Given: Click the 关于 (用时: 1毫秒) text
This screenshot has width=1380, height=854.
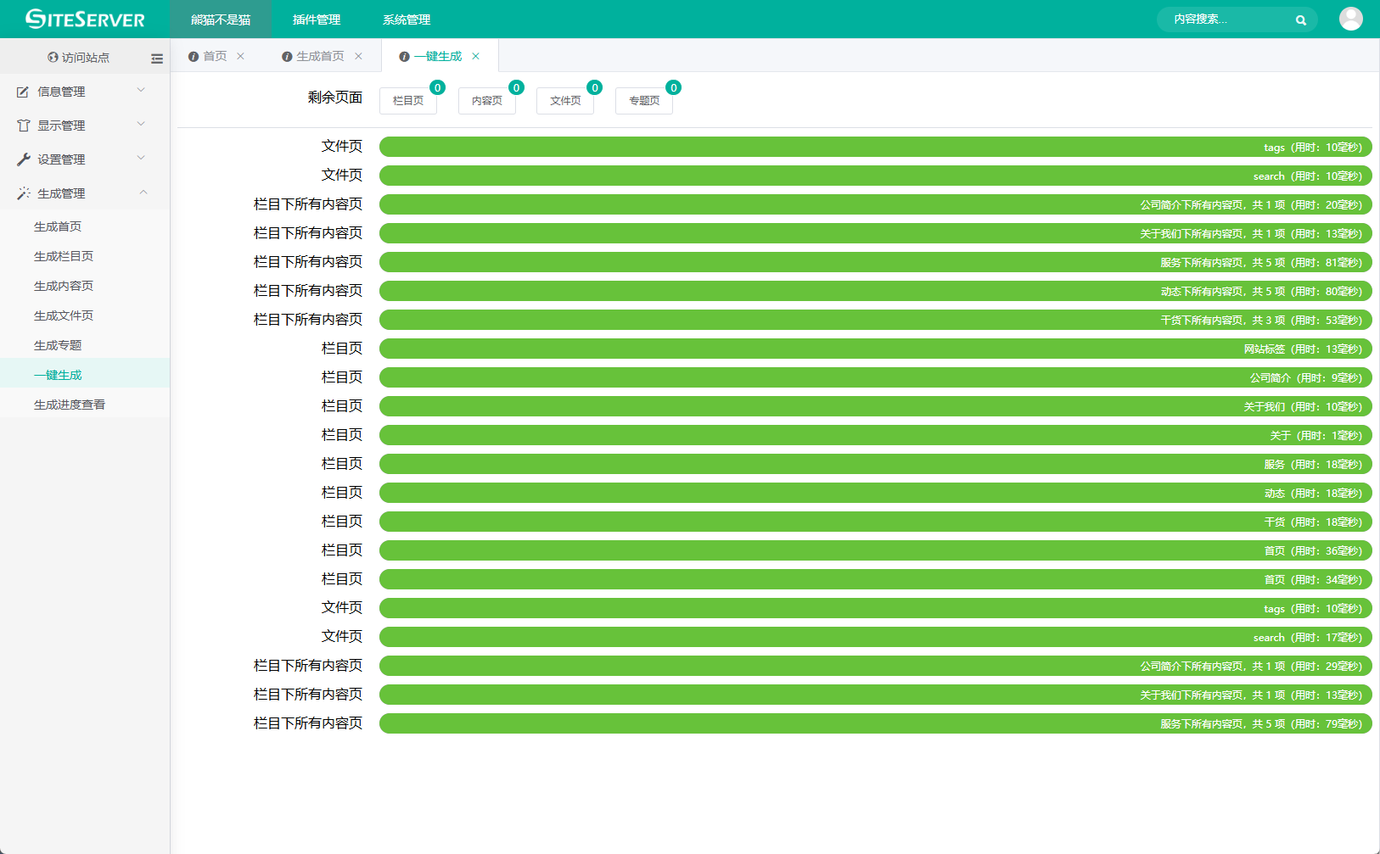Looking at the screenshot, I should click(1315, 435).
